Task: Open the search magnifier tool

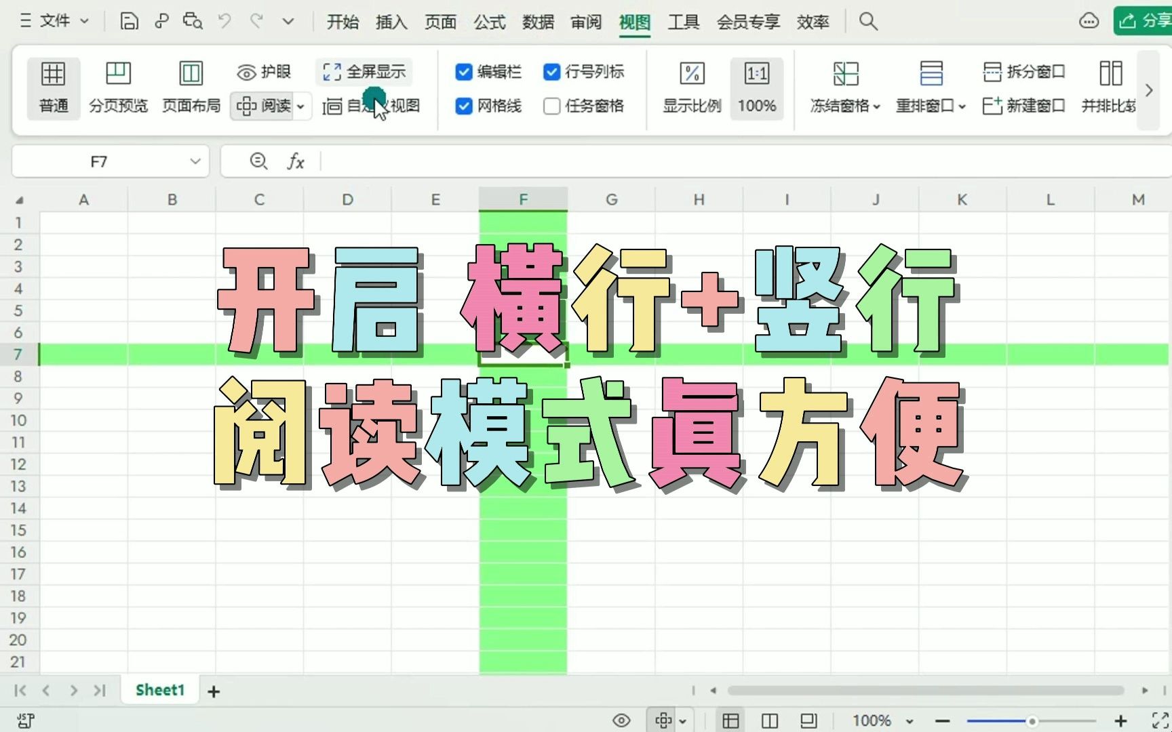Action: [868, 21]
